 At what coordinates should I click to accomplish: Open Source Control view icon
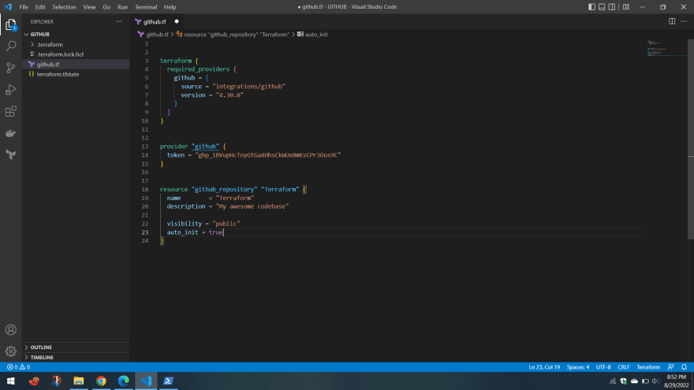10,68
